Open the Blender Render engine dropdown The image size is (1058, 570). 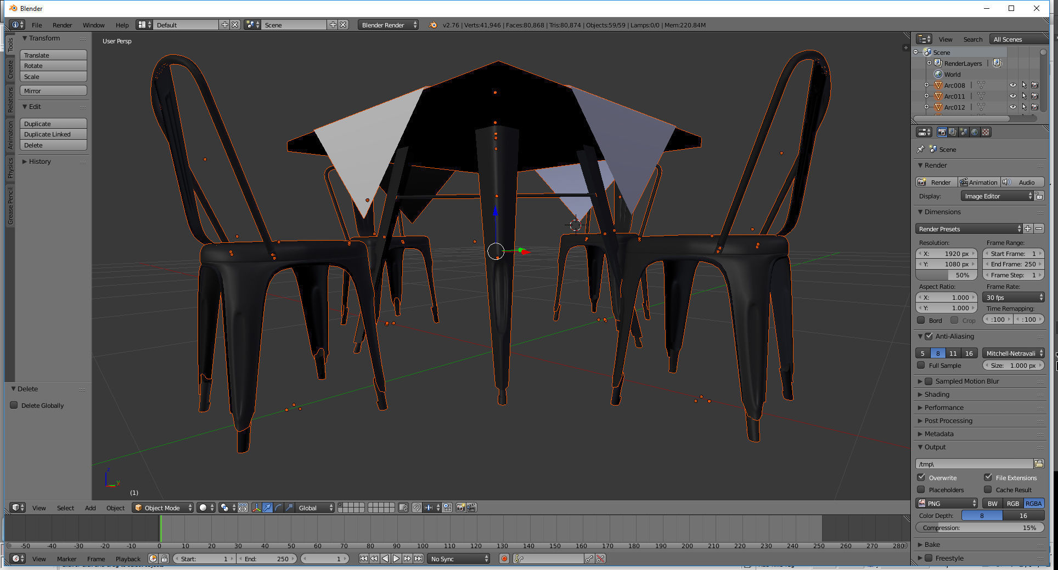(388, 25)
